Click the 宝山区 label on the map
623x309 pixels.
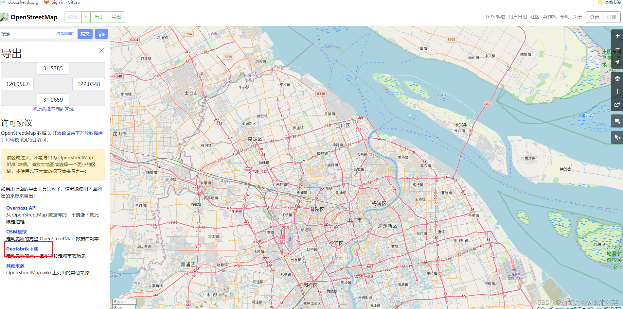[343, 125]
